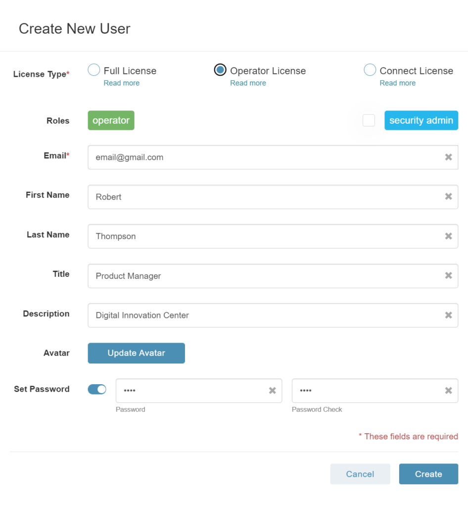Clear the Last Name Thompson X icon

(448, 236)
